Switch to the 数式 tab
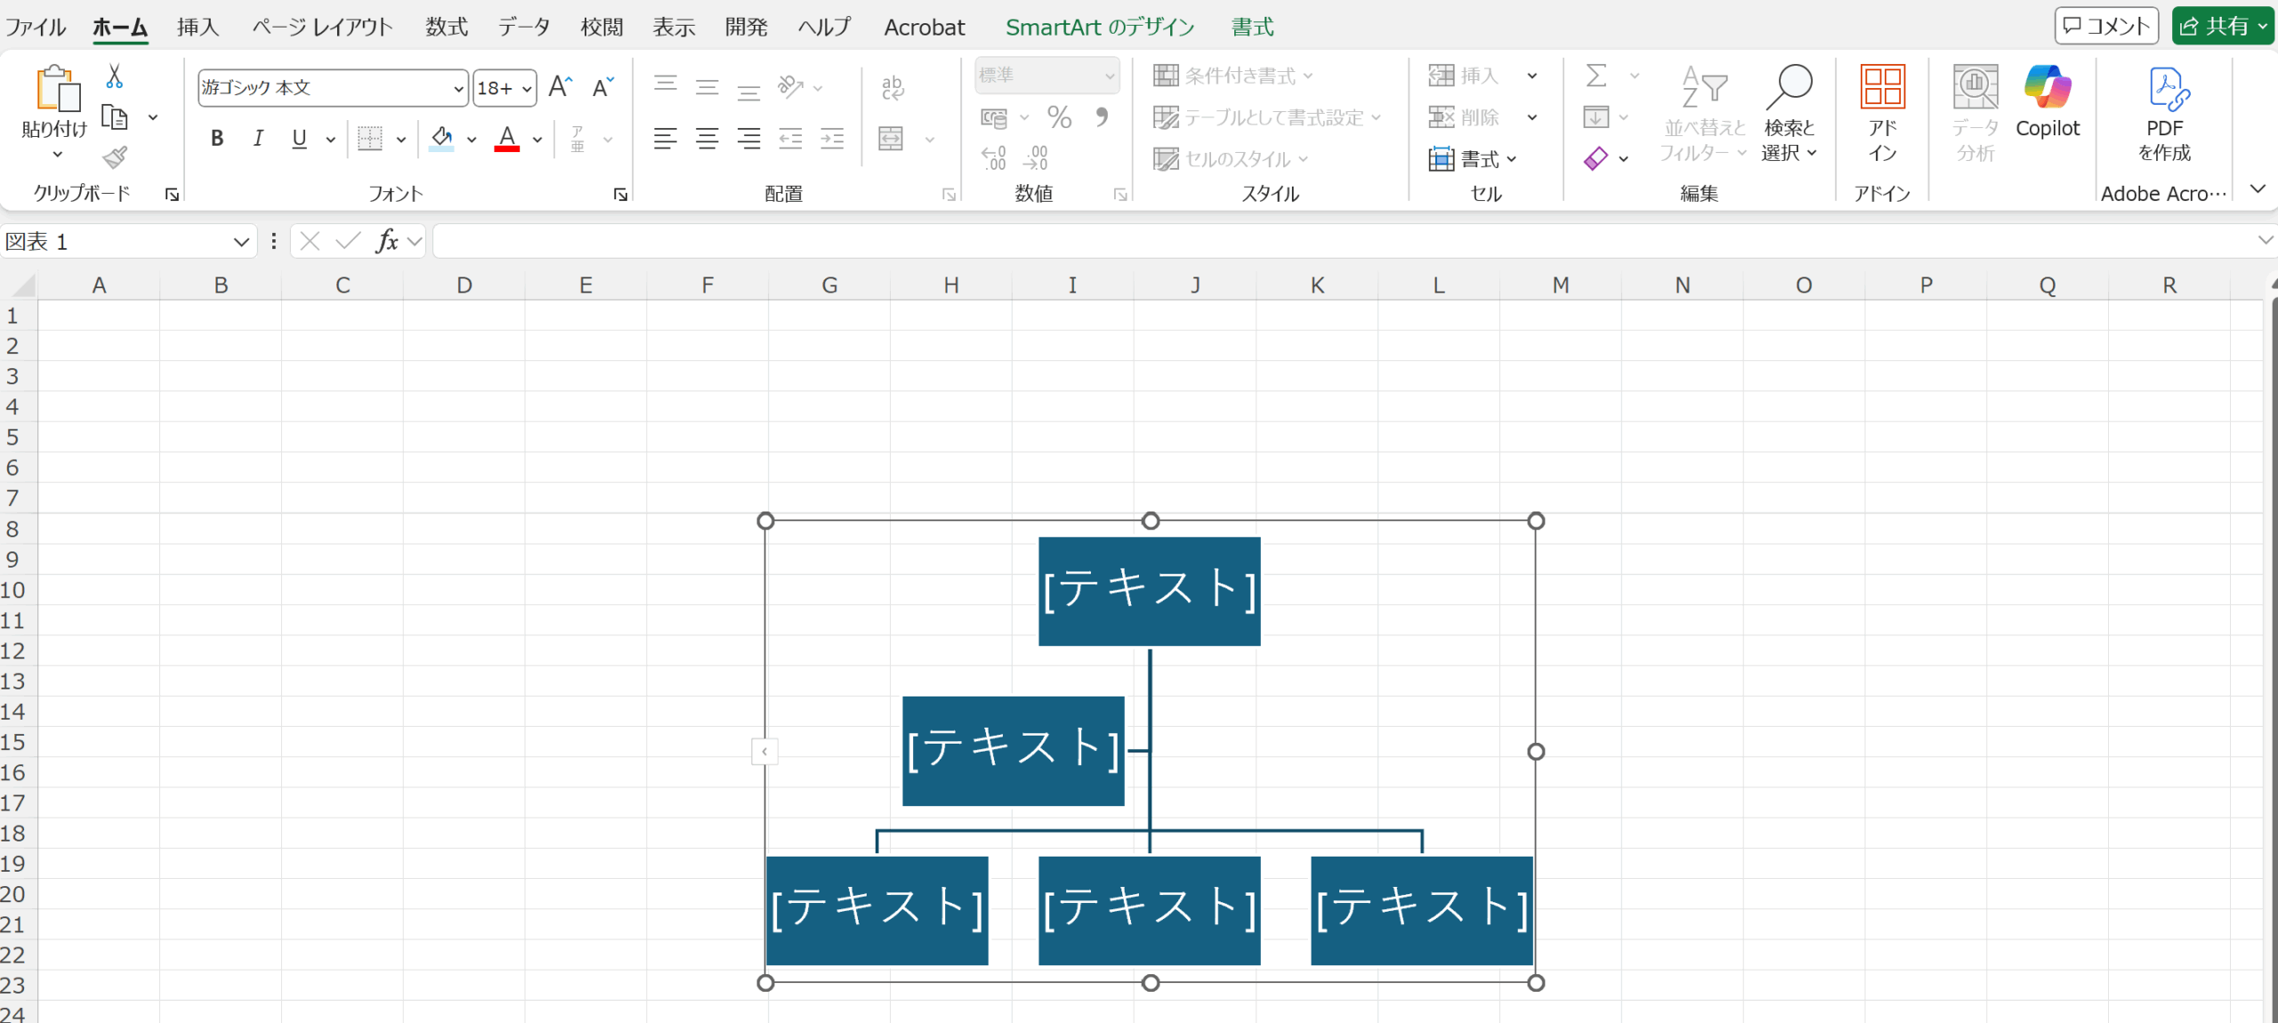Image resolution: width=2278 pixels, height=1023 pixels. click(x=447, y=27)
